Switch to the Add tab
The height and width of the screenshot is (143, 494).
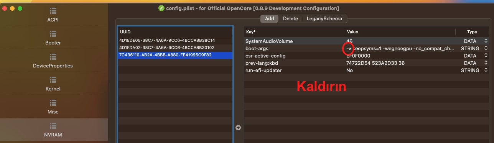coord(269,18)
